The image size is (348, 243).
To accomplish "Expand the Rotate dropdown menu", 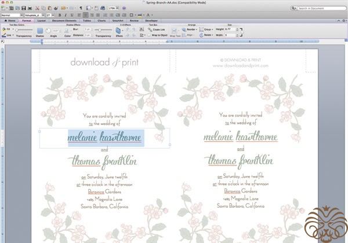I will (x=207, y=35).
